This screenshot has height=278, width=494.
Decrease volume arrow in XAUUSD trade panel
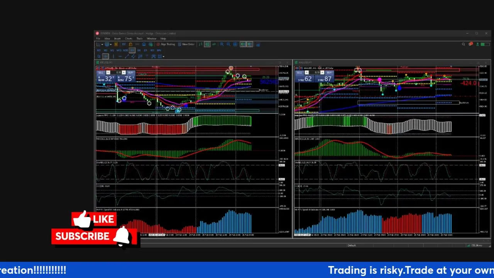tap(307, 73)
